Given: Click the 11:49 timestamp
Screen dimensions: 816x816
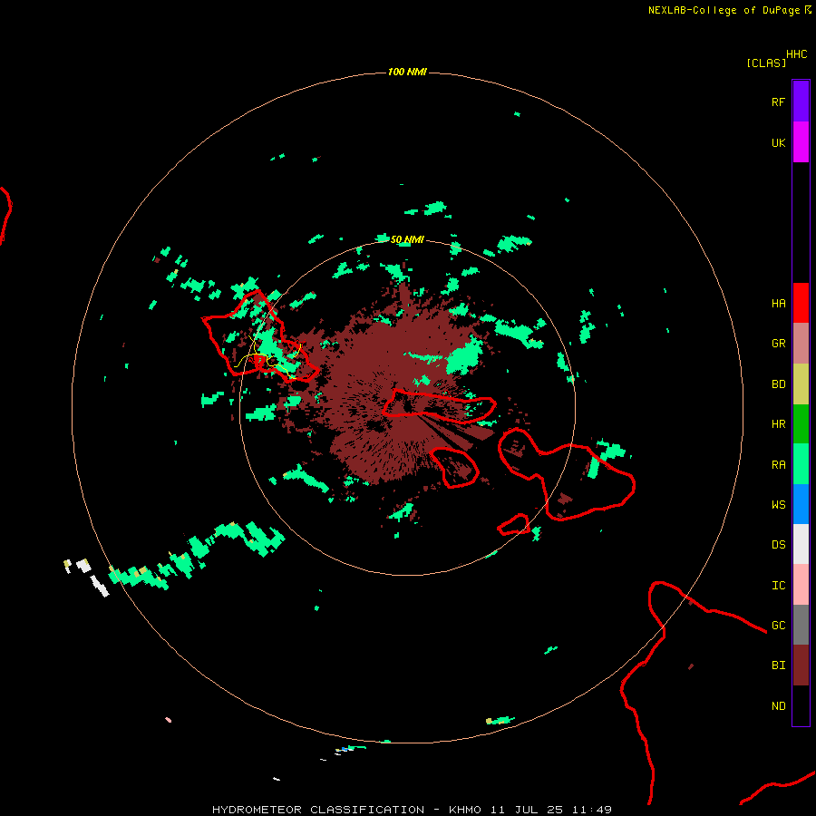Looking at the screenshot, I should tap(592, 810).
